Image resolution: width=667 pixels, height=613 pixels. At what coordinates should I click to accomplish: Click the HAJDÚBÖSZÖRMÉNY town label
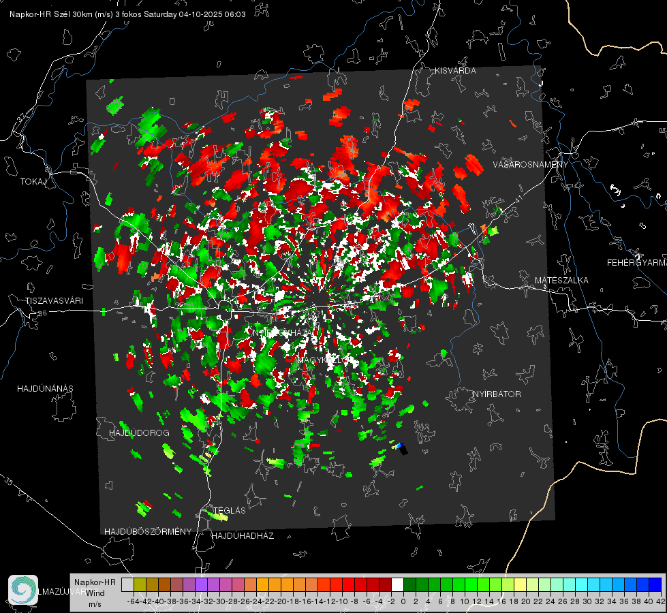[148, 532]
